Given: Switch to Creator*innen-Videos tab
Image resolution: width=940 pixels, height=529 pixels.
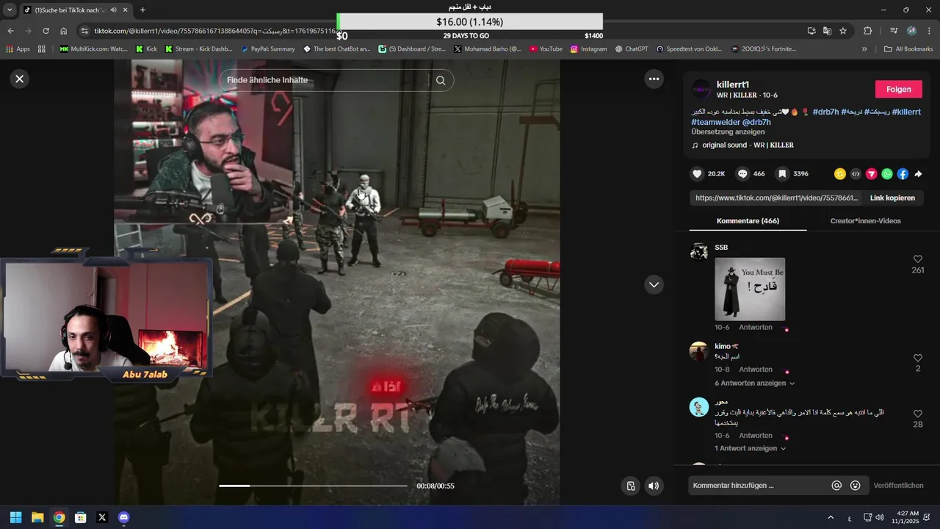Looking at the screenshot, I should click(865, 220).
